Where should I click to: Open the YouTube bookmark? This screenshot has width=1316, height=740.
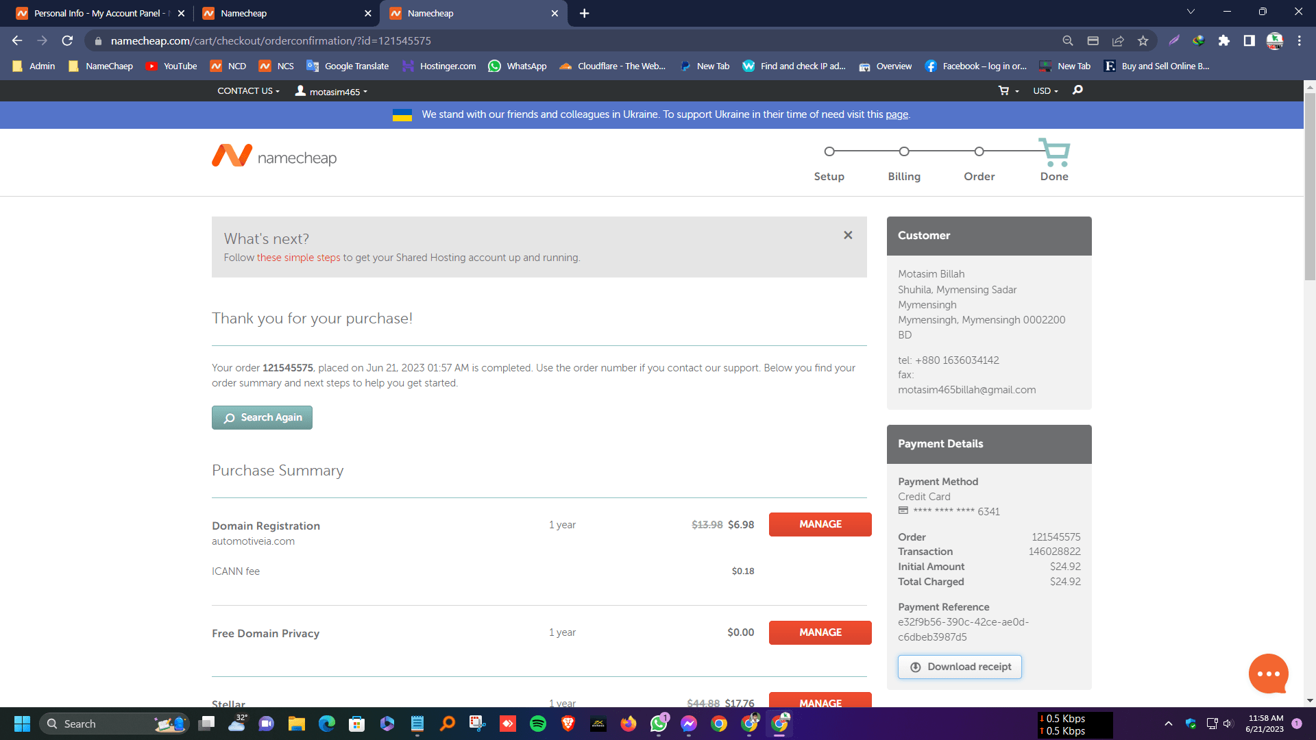tap(171, 66)
